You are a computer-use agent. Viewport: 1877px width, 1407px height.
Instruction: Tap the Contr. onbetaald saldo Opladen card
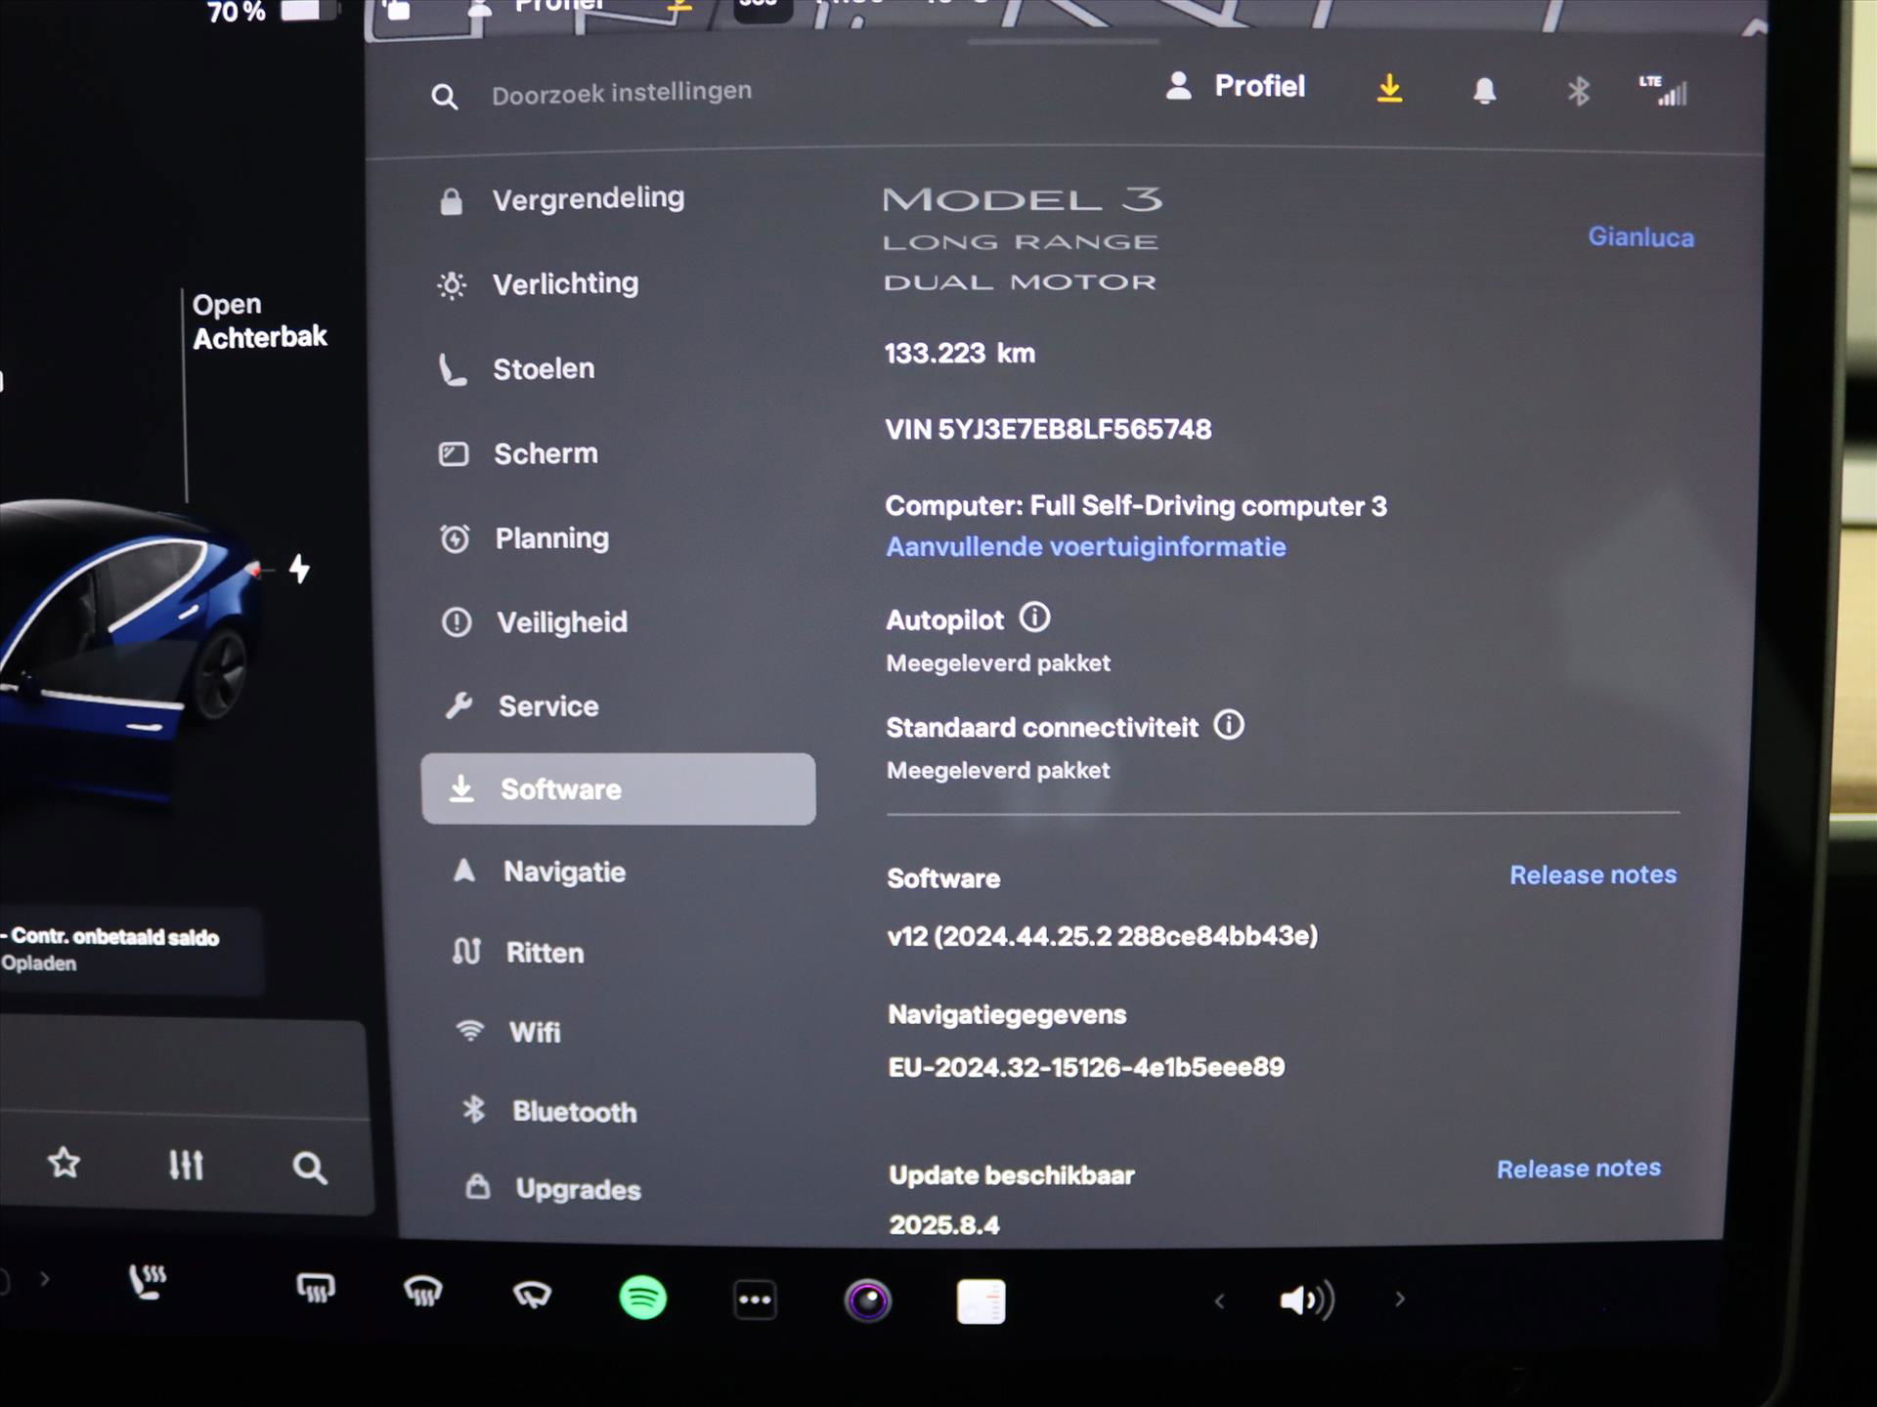pos(131,950)
